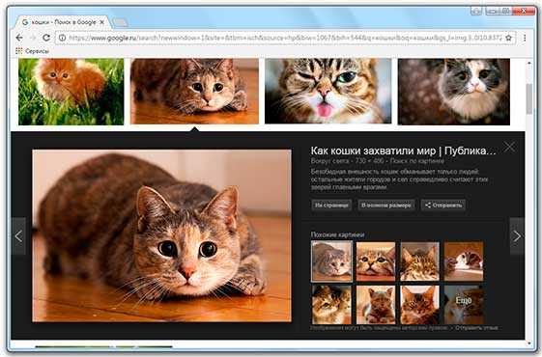
Task: Show the previous image with left arrow
Action: (18, 236)
